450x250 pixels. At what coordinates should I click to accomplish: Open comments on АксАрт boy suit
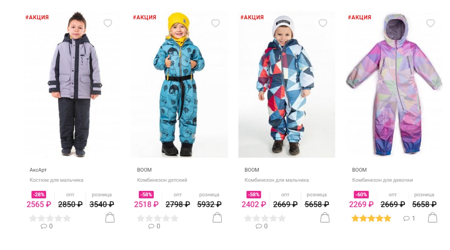(x=47, y=226)
